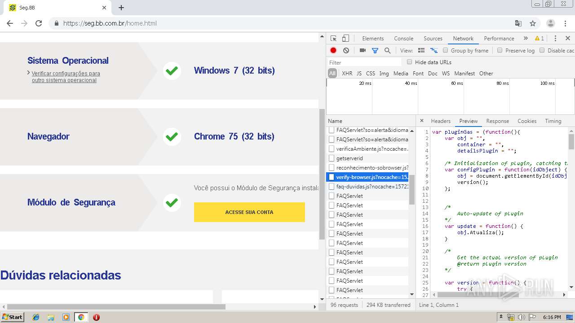Switch to the Sources tab
This screenshot has width=575, height=323.
433,39
